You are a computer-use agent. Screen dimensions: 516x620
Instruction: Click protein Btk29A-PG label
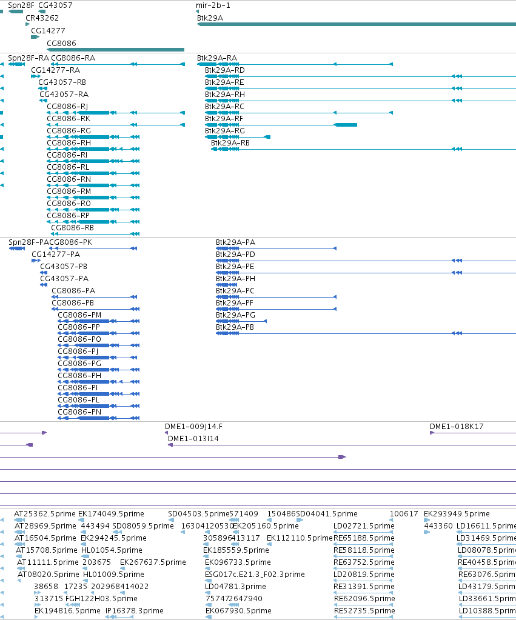(235, 315)
